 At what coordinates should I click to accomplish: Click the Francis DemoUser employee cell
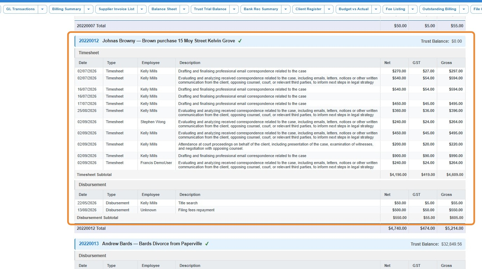(156, 165)
